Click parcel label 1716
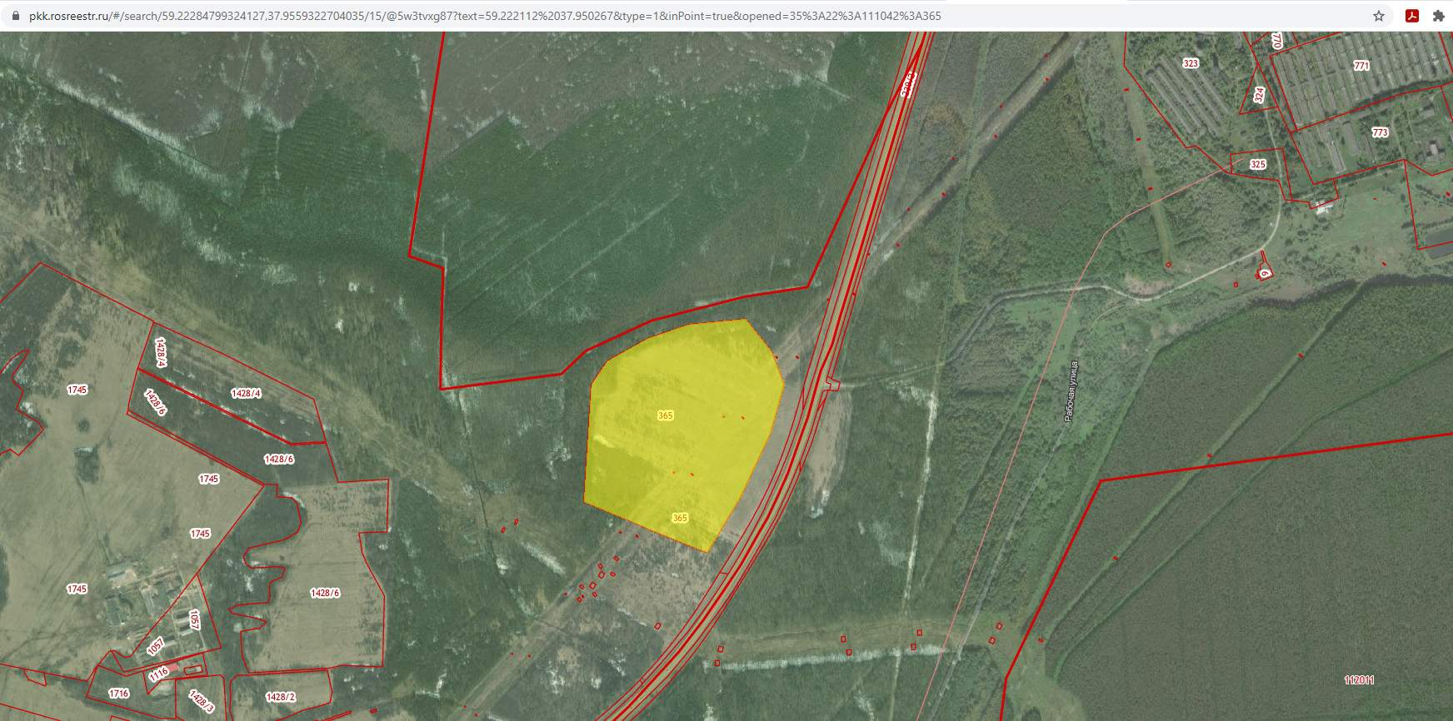1453x721 pixels. (x=118, y=693)
